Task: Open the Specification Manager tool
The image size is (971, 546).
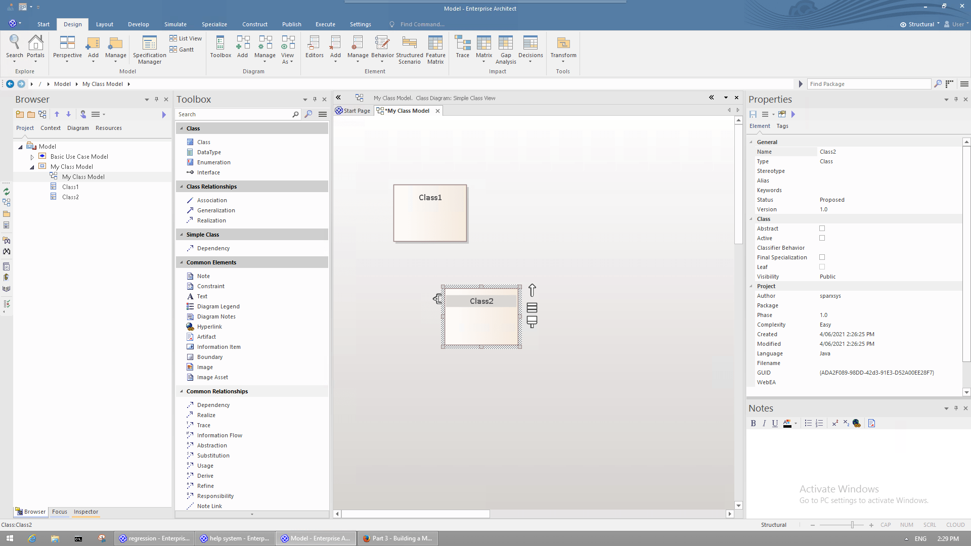Action: tap(149, 48)
